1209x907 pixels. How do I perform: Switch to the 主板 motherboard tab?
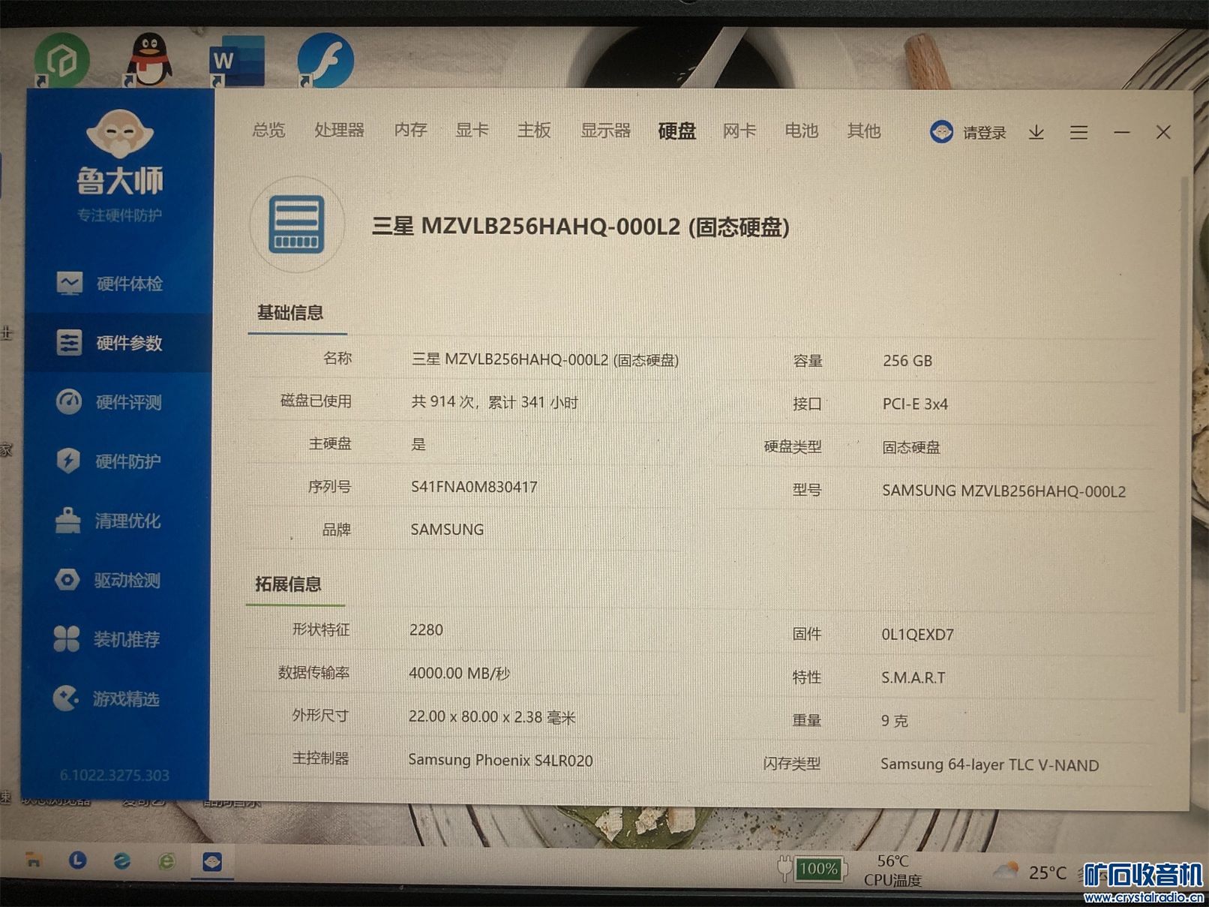[x=534, y=130]
